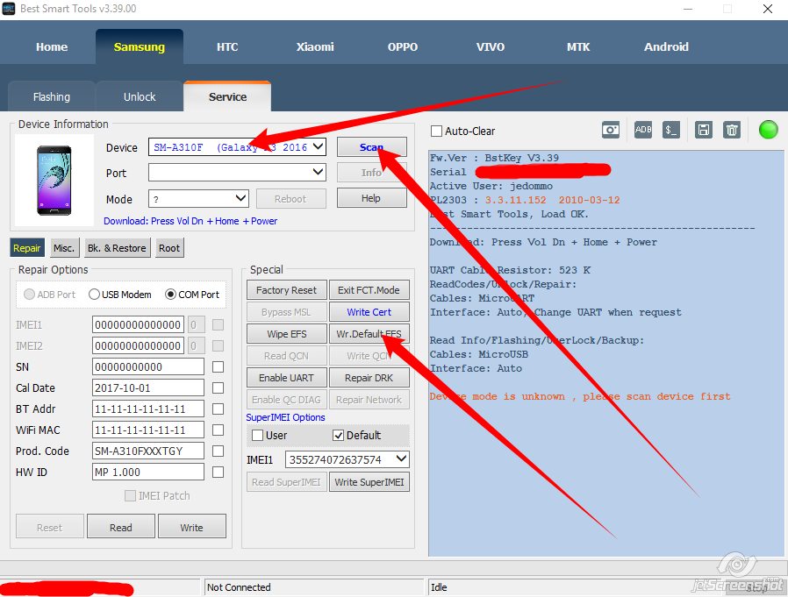788x597 pixels.
Task: Select the USB Modem radio button
Action: click(94, 295)
